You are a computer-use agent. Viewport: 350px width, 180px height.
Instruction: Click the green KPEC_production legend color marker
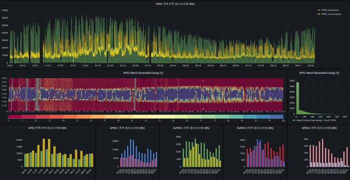[x=319, y=10]
